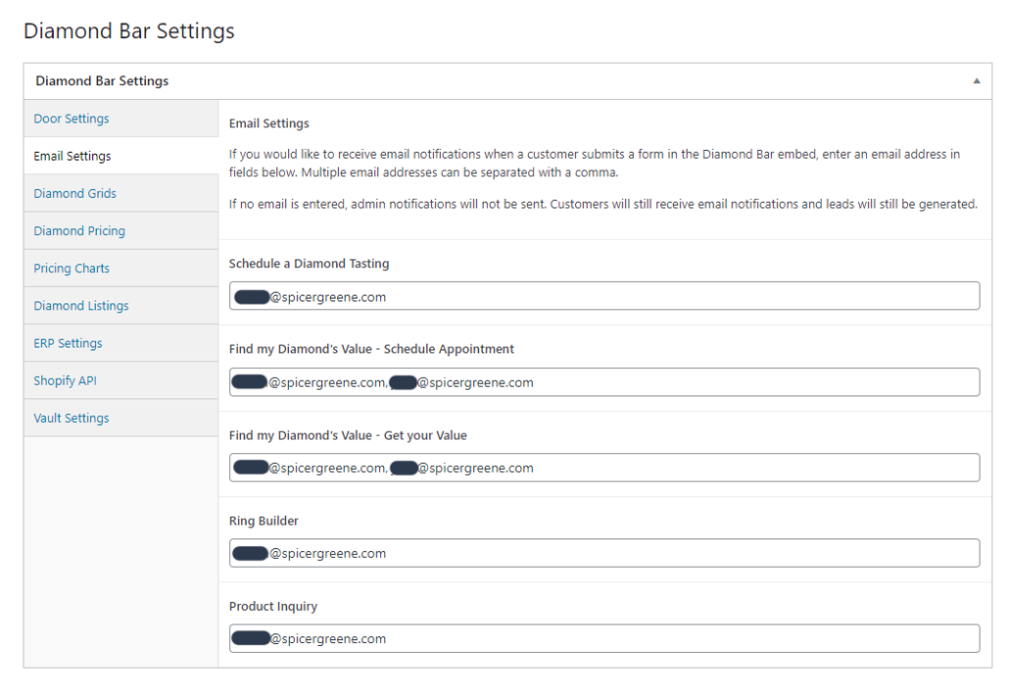Screen dimensions: 1009x696
Task: Click the Product Inquiry field label
Action: click(x=273, y=606)
